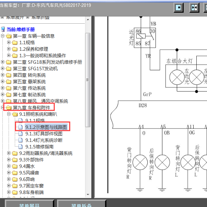
Task: Select 9.5风噪音 section
Action: [29, 173]
